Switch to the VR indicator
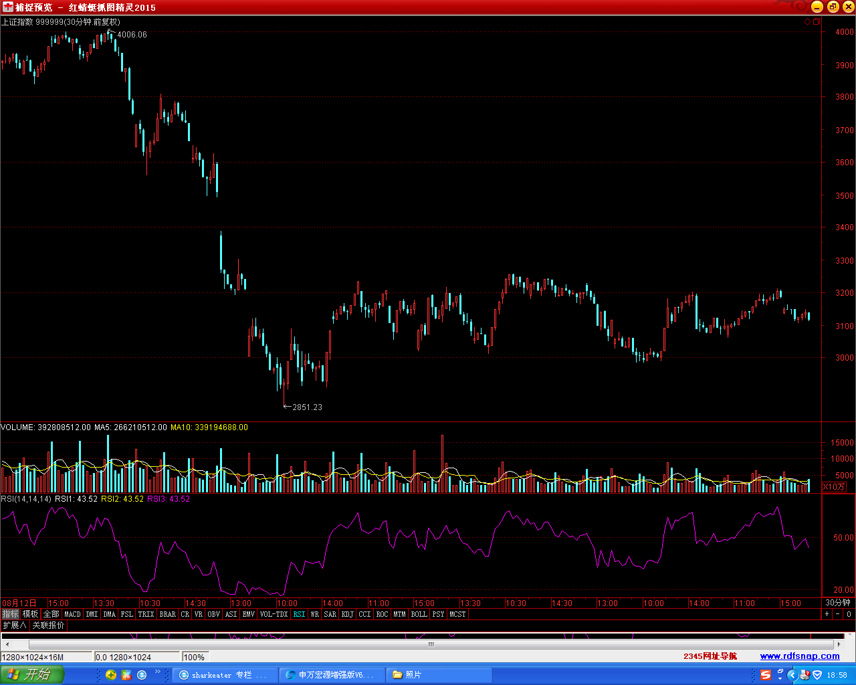This screenshot has width=856, height=685. click(199, 614)
